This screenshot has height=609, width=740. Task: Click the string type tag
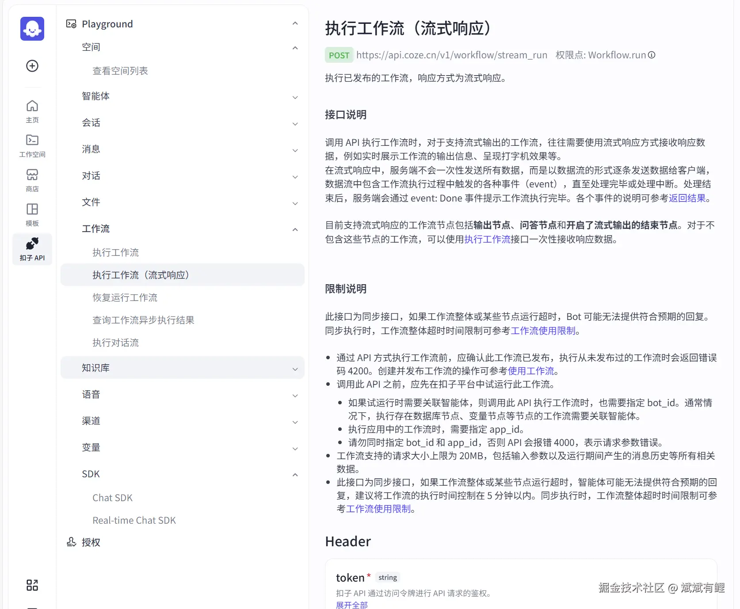[388, 578]
